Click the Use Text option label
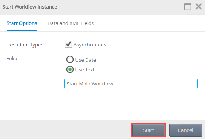The image size is (205, 139). coord(85,70)
